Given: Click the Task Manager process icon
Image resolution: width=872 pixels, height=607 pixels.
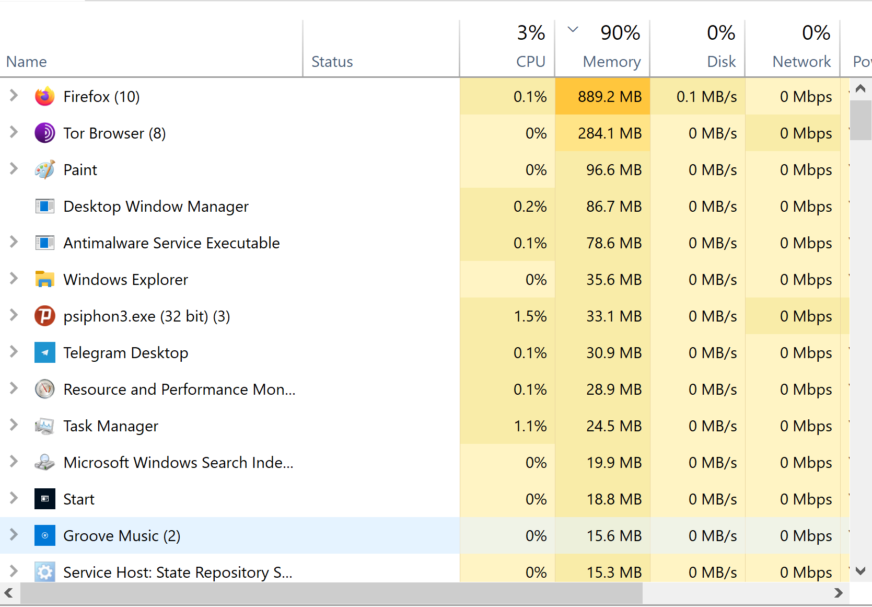Looking at the screenshot, I should coord(45,426).
